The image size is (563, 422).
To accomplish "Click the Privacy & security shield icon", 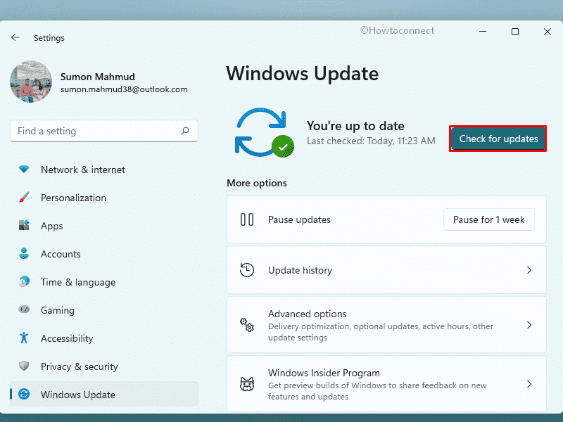I will click(x=24, y=366).
